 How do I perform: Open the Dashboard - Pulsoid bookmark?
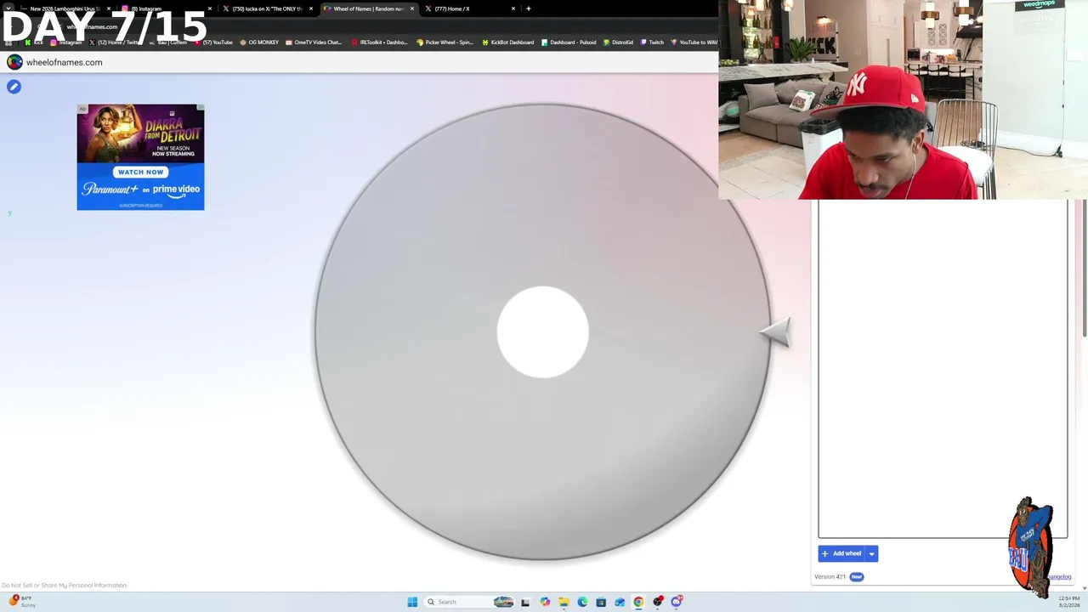pos(569,42)
